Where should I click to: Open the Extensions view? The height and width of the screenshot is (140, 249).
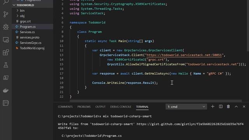tap(6, 52)
